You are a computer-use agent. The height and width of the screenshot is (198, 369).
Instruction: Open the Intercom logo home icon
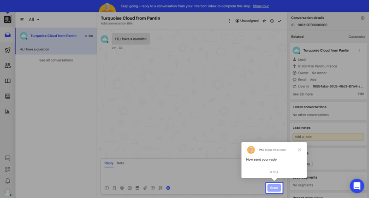click(7, 19)
